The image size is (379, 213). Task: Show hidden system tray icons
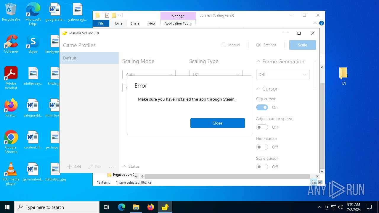[x=319, y=207]
